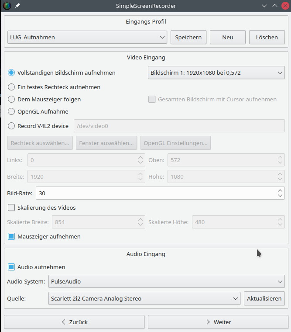This screenshot has width=291, height=332.
Task: Open the Scarlett 2i2 Quelle dropdown
Action: 144,299
